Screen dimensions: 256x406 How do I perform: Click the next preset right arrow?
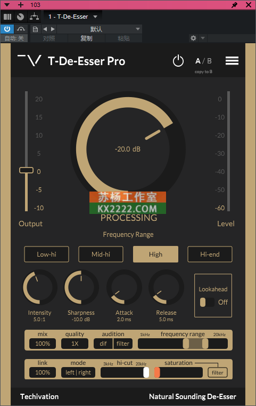[x=53, y=29]
